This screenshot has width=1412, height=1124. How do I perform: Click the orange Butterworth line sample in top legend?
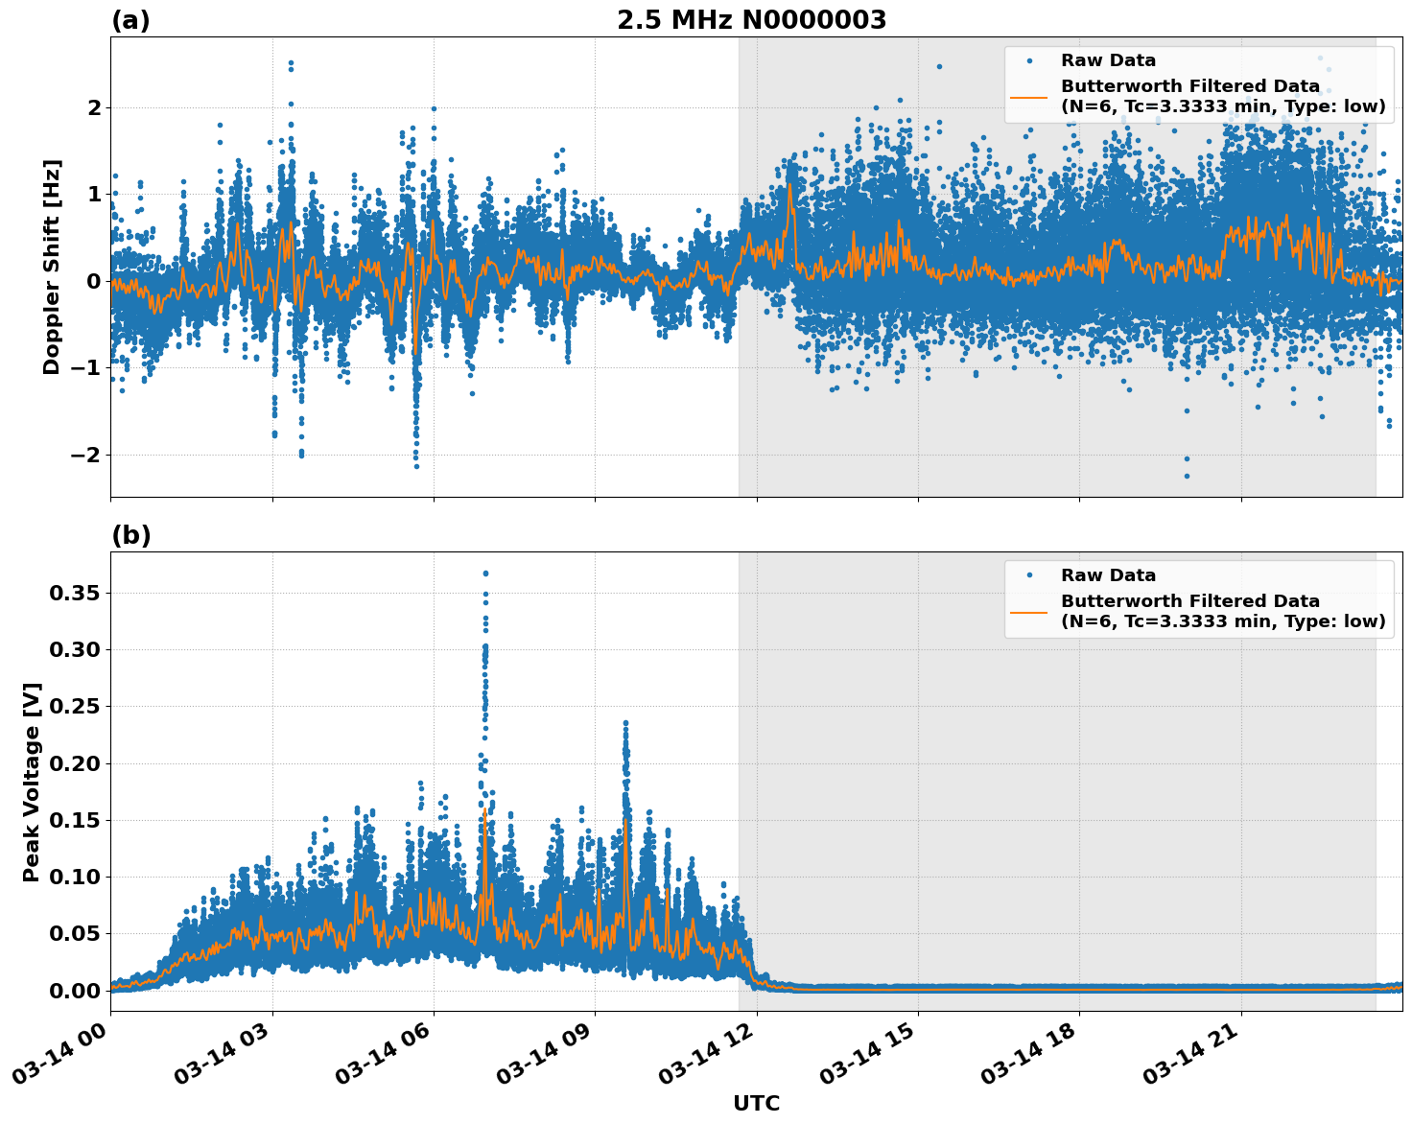(1030, 96)
